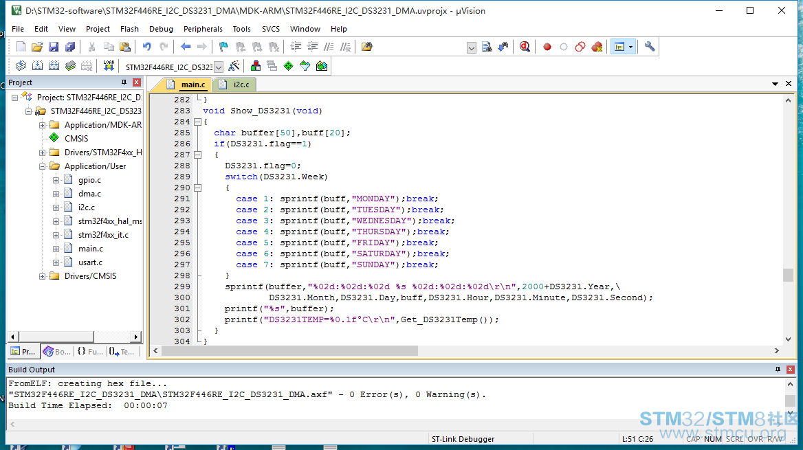
Task: Open the window layout dropdown arrow
Action: point(631,47)
